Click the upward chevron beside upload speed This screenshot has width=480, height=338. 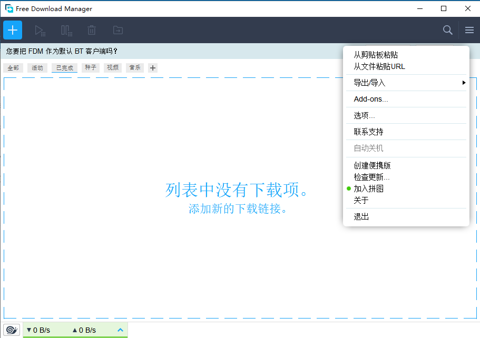point(120,330)
